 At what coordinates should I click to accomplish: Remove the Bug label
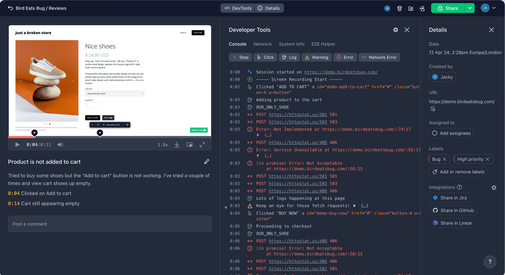[x=444, y=159]
